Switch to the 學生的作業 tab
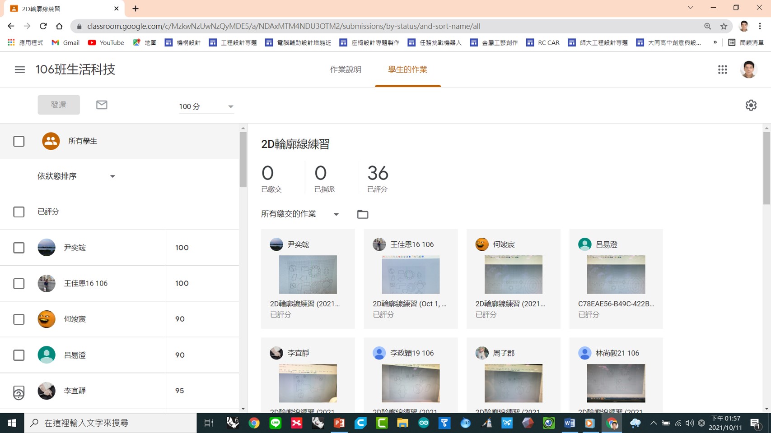Image resolution: width=771 pixels, height=433 pixels. click(408, 69)
